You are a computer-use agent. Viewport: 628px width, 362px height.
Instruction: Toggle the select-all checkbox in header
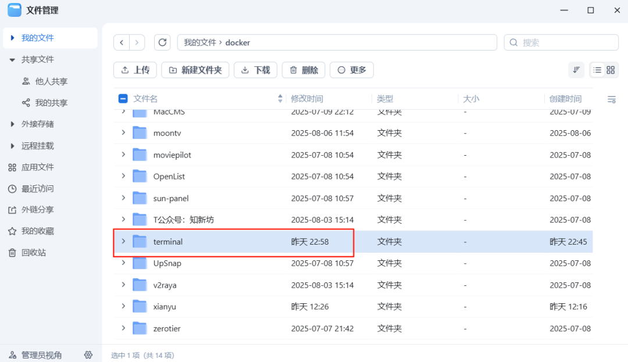(x=123, y=99)
